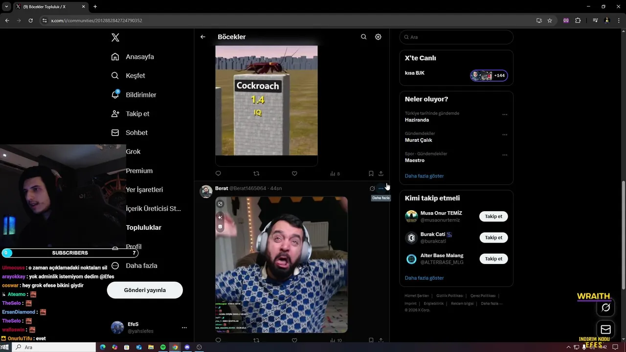Click EfeS profile avatar at bottom
626x352 pixels.
click(x=117, y=328)
